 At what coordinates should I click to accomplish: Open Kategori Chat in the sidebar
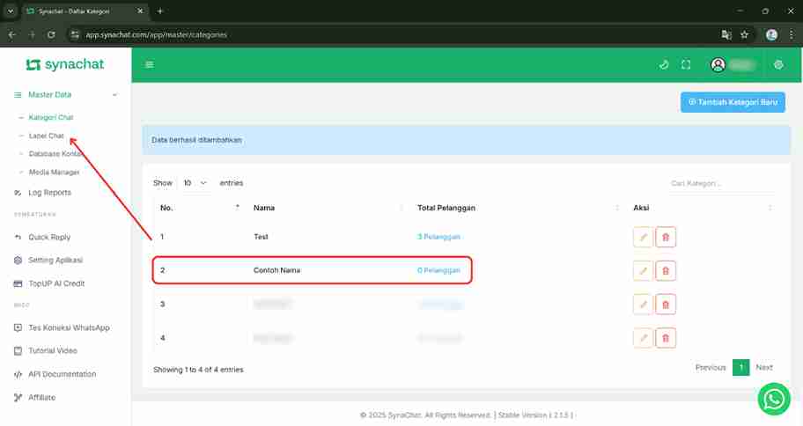pyautogui.click(x=51, y=117)
